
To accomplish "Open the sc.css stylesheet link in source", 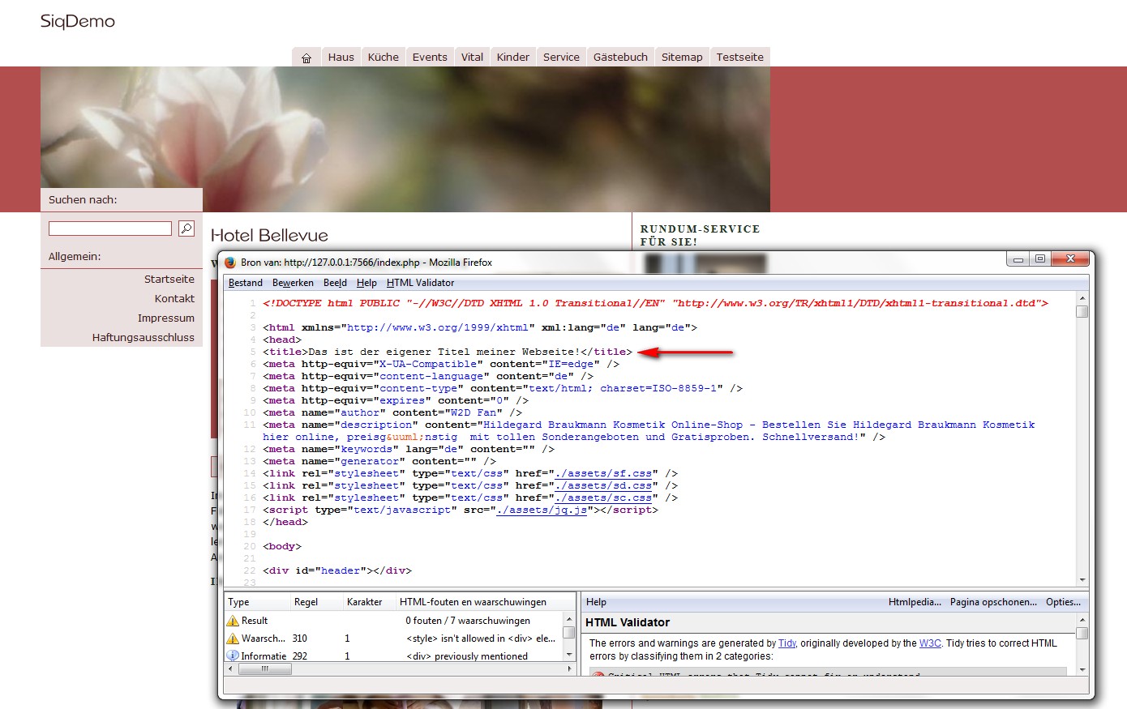I will coord(603,498).
